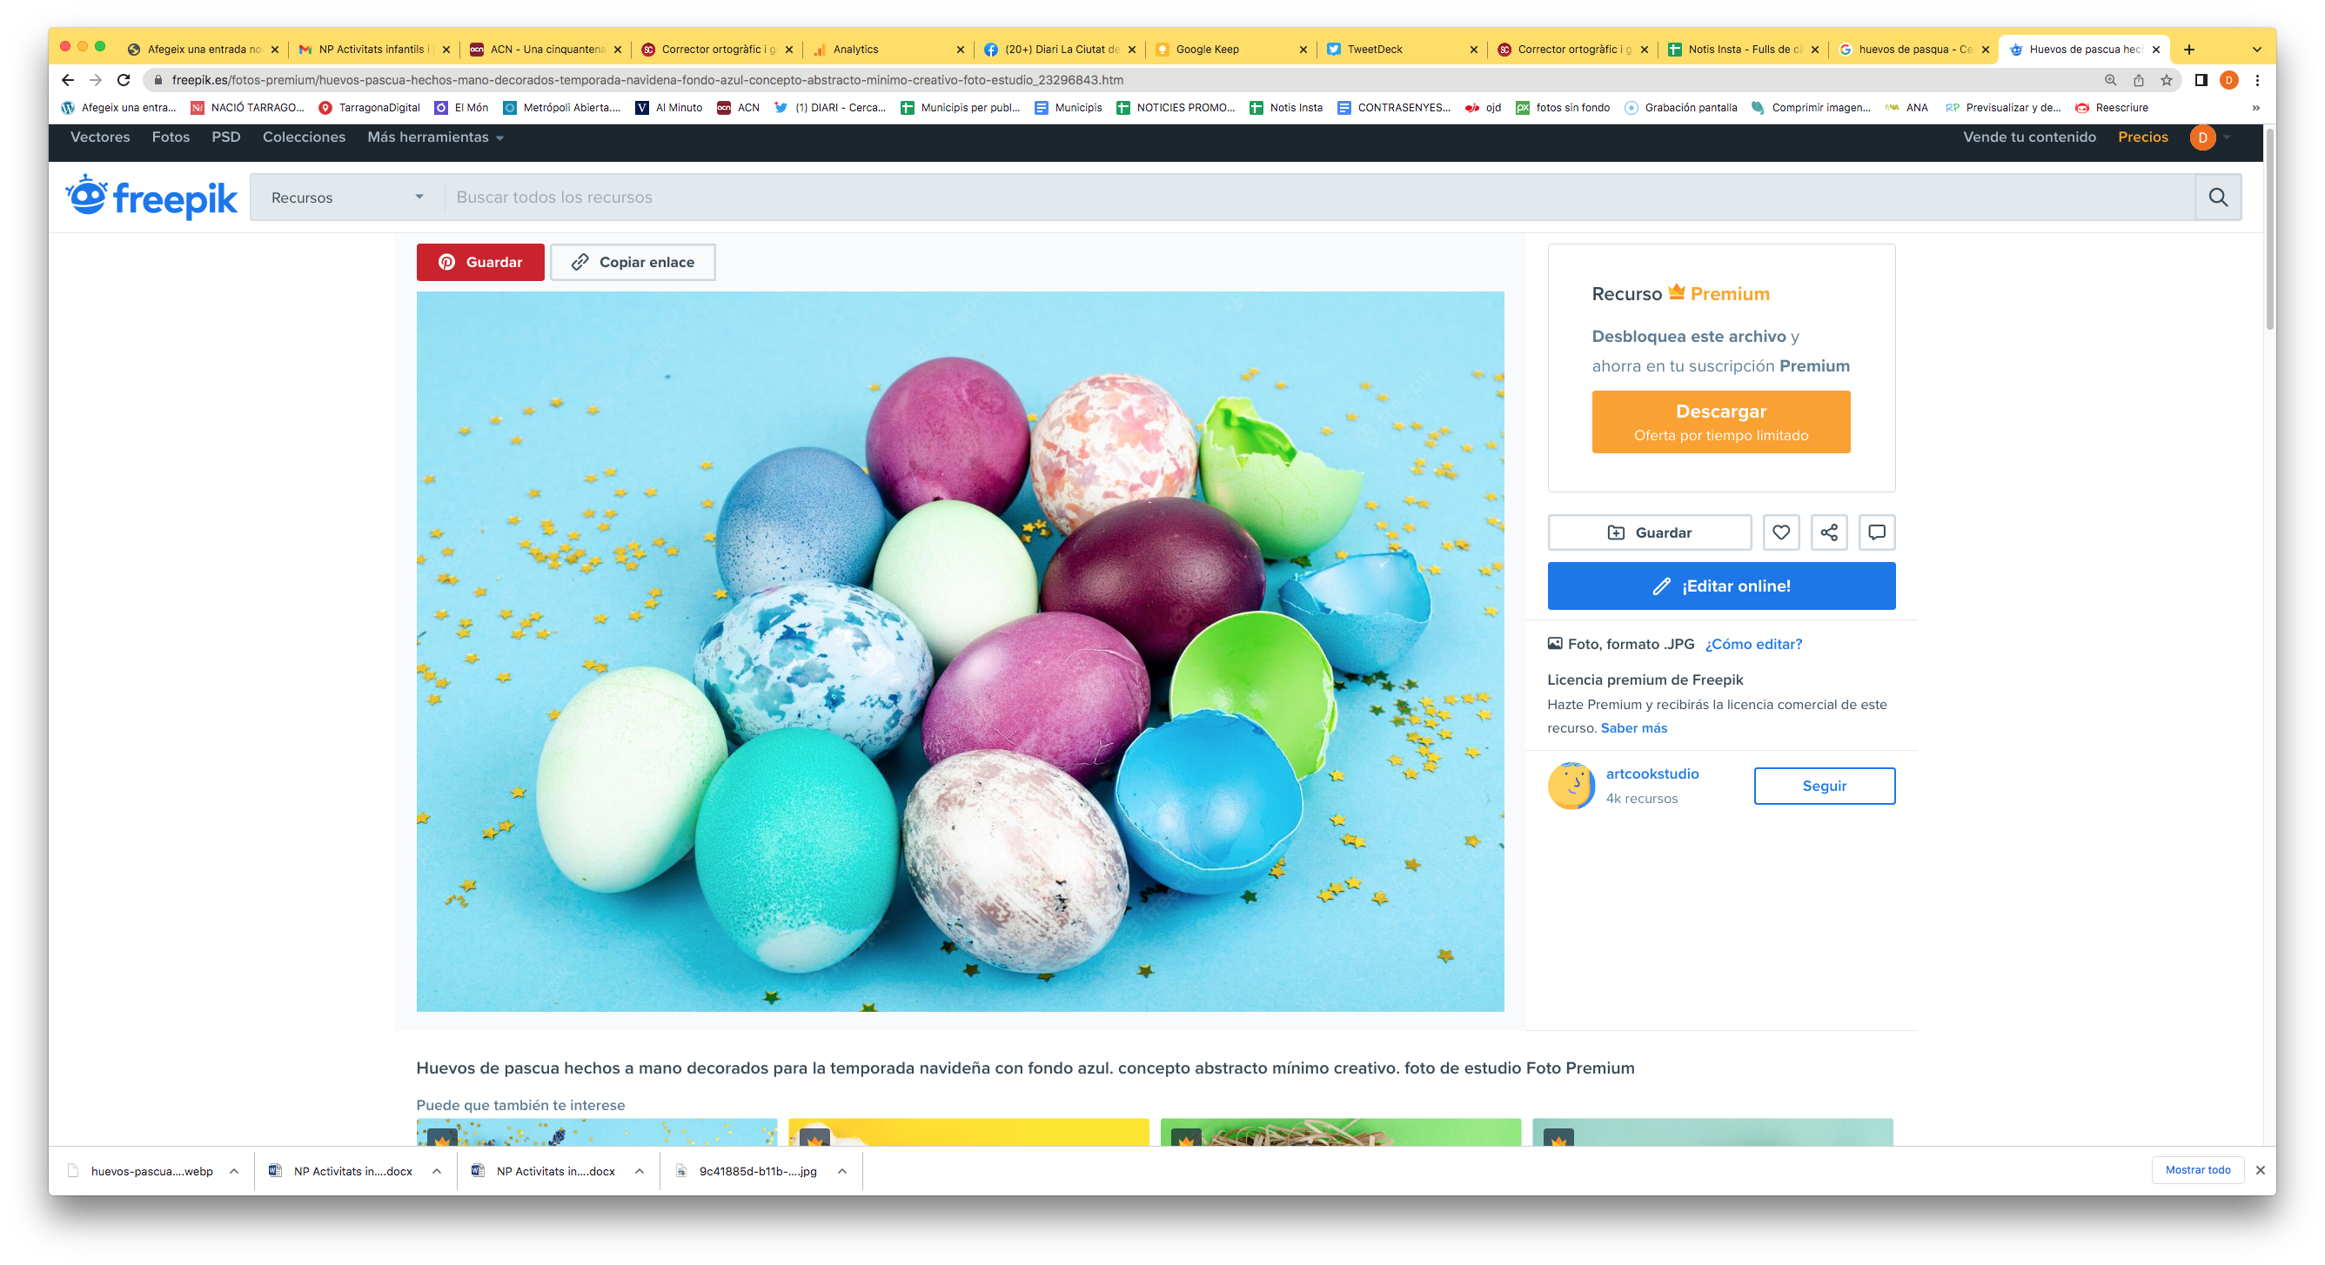This screenshot has width=2325, height=1265.
Task: Click the Freepik logo
Action: point(151,197)
